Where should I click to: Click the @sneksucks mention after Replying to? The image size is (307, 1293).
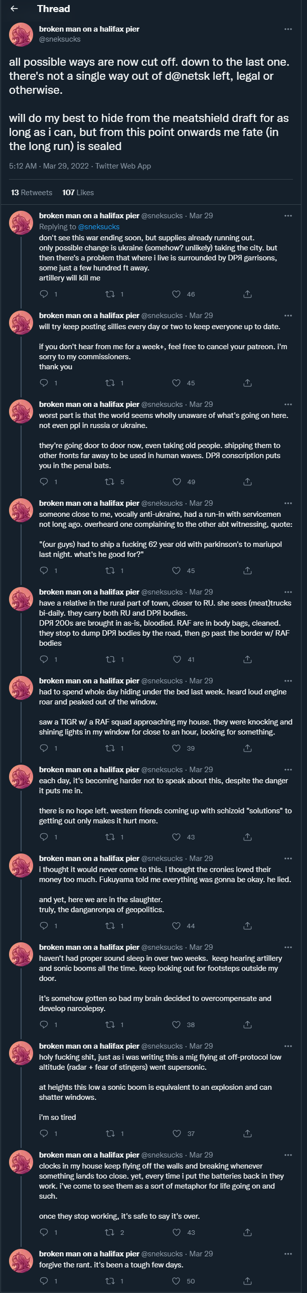tap(99, 227)
